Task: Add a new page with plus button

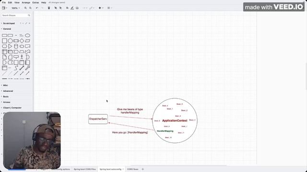Action: coord(143,169)
